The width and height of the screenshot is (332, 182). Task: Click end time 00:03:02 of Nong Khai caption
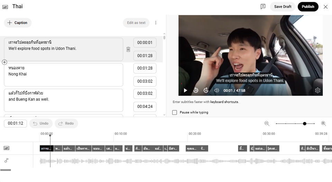(145, 81)
